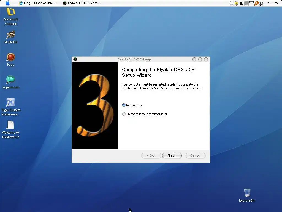This screenshot has width=282, height=212.
Task: Select the Microsoft Outlook desktop icon
Action: click(x=11, y=17)
